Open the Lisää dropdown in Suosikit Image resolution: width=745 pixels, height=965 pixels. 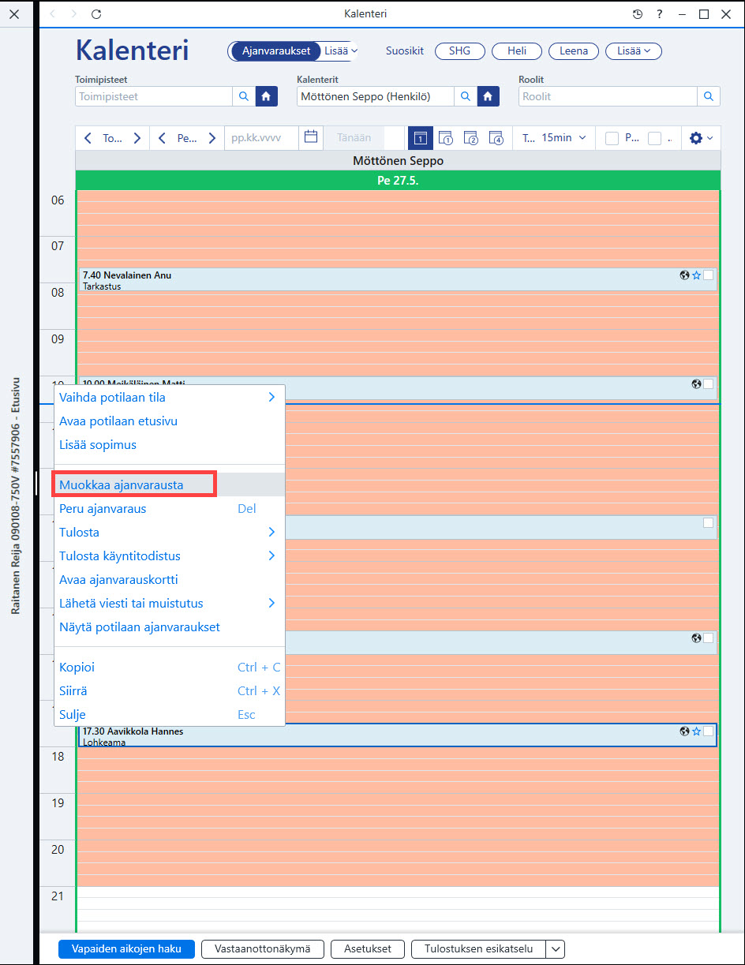634,50
